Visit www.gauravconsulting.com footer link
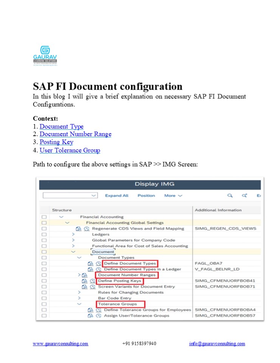280x363 pixels. click(60, 344)
